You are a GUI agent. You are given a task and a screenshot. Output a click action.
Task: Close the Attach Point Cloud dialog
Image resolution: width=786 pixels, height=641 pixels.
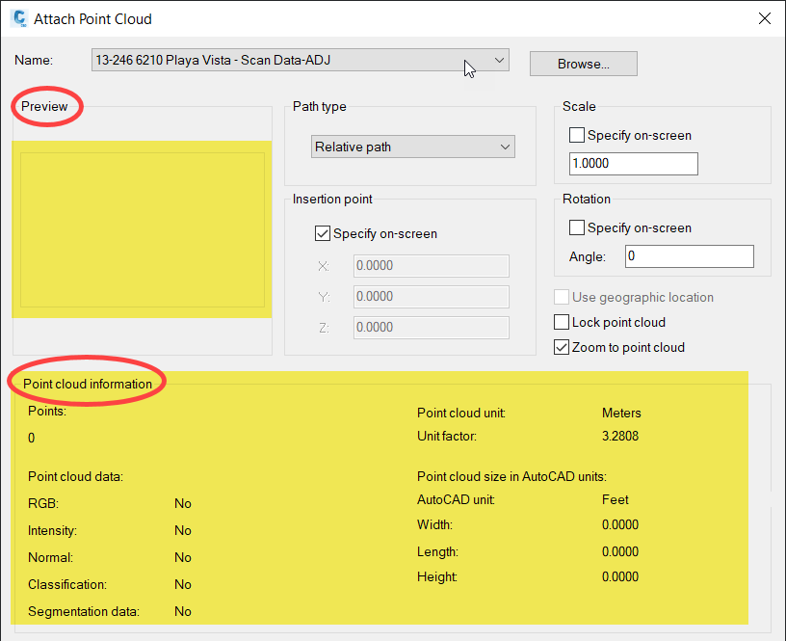click(765, 18)
